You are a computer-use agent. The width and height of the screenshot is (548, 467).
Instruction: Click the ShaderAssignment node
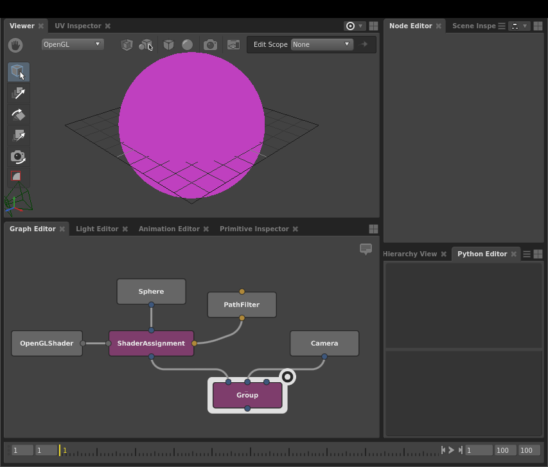[x=151, y=343]
